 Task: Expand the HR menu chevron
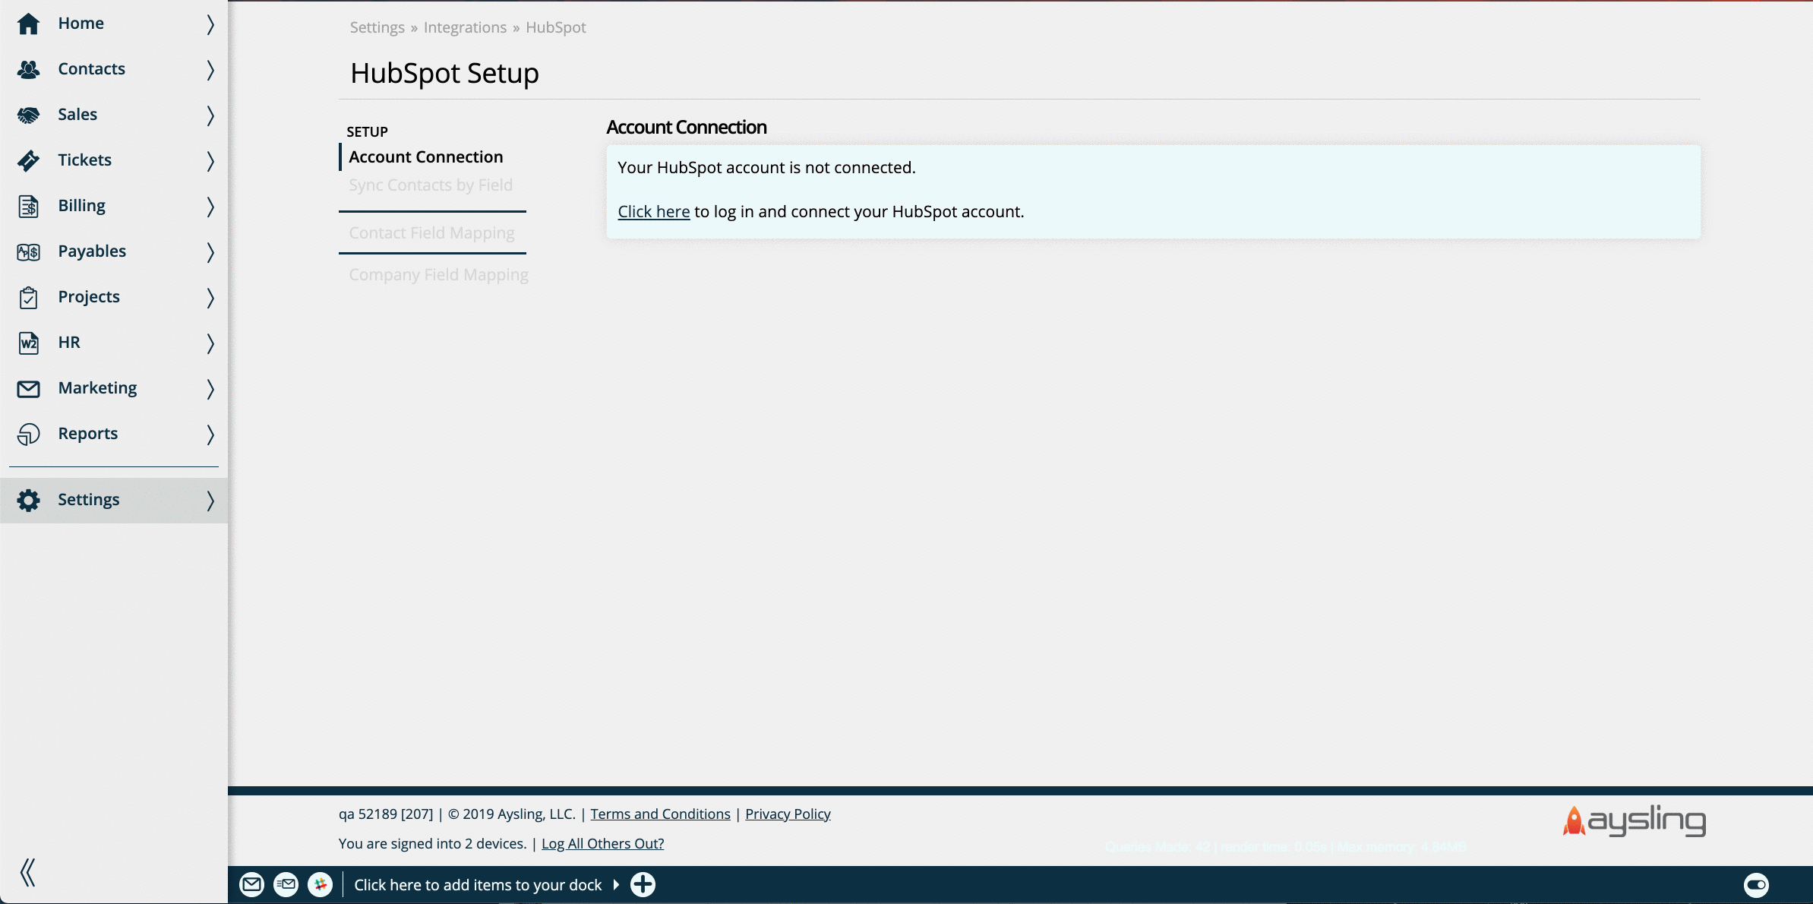pyautogui.click(x=210, y=343)
